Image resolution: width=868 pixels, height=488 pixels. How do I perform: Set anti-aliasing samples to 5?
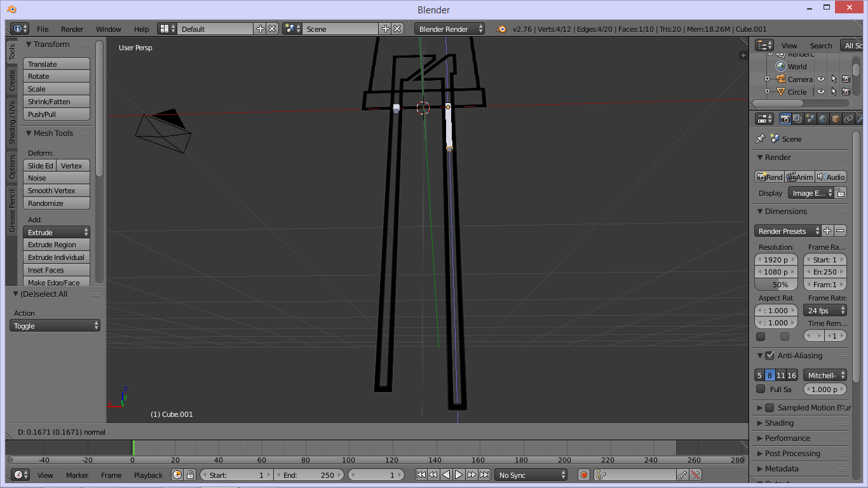[x=759, y=375]
